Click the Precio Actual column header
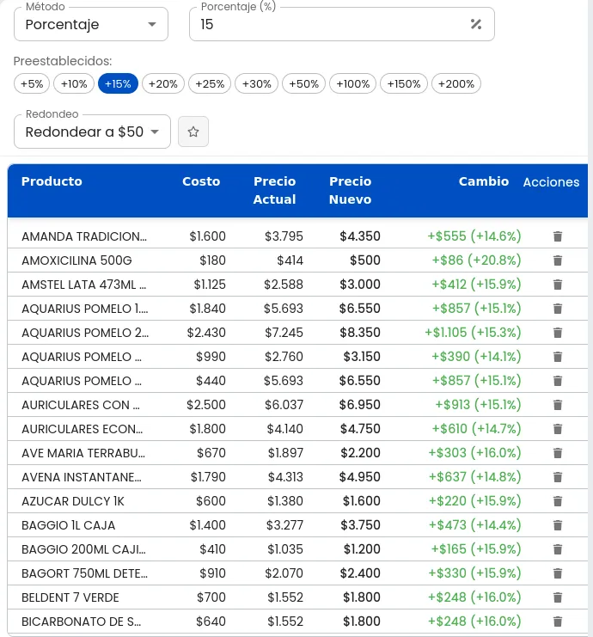The image size is (593, 637). pyautogui.click(x=274, y=190)
